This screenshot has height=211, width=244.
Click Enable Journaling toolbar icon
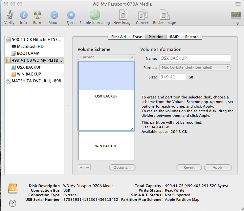95,15
